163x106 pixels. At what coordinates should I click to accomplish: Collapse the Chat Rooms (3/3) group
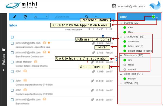[x=121, y=37]
